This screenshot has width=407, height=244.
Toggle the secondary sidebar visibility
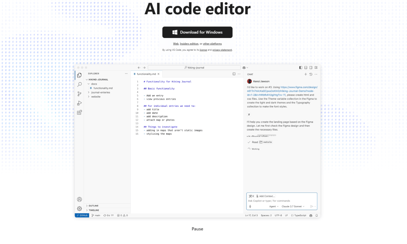point(311,67)
